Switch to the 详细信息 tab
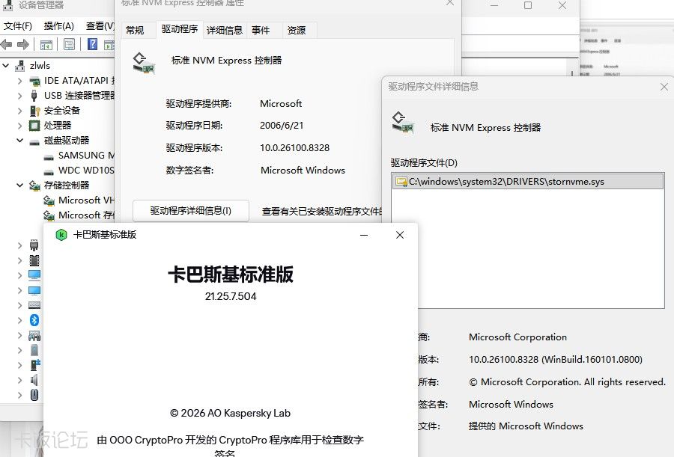Screen dimensions: 674x457 [225, 30]
